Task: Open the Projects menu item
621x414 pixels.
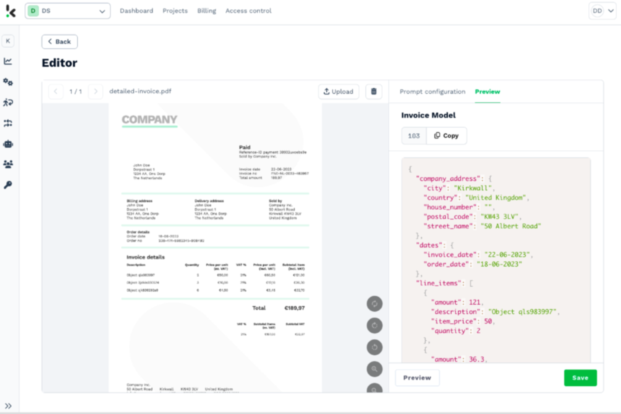Action: point(175,11)
